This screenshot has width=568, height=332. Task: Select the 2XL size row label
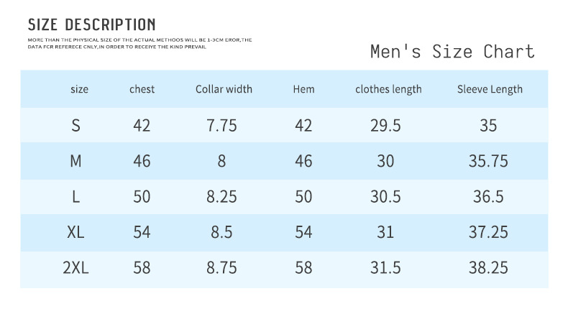click(75, 268)
